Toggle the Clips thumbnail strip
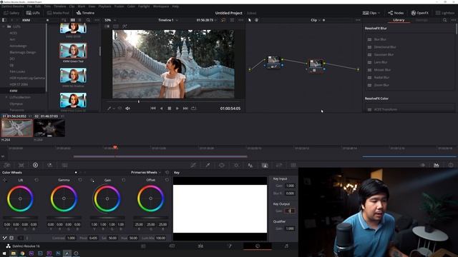The width and height of the screenshot is (458, 257). (369, 13)
